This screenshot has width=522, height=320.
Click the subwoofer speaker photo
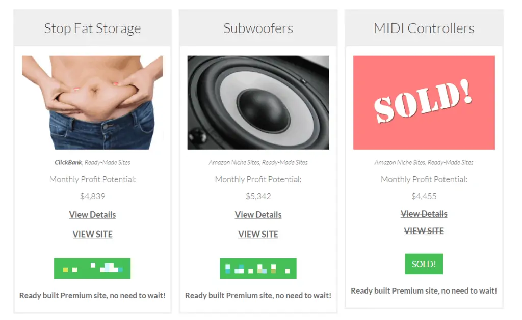pos(258,102)
